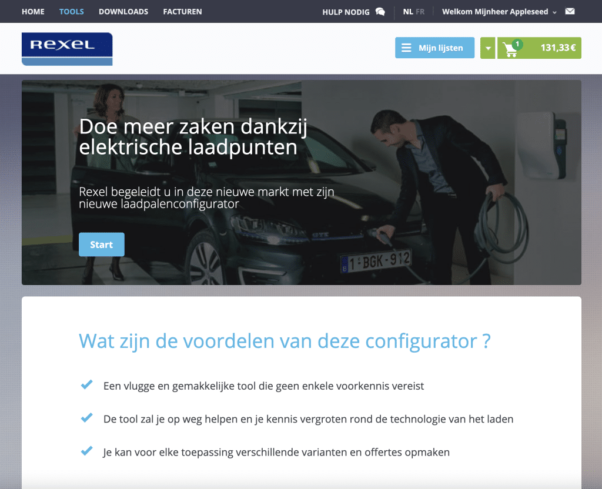Open the shopping cart icon
The image size is (602, 489).
[510, 49]
